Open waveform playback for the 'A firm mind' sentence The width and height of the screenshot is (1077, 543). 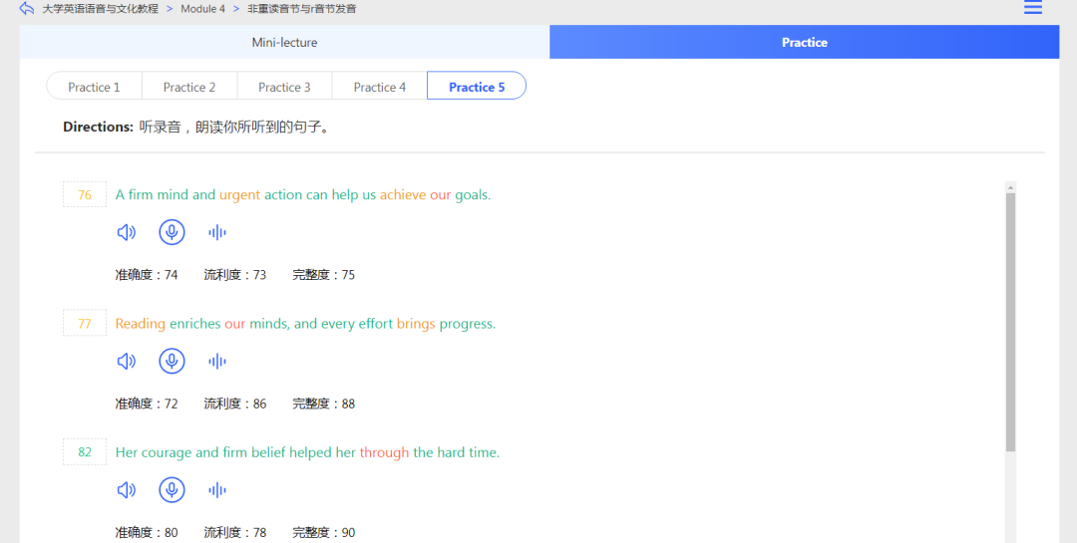coord(216,233)
